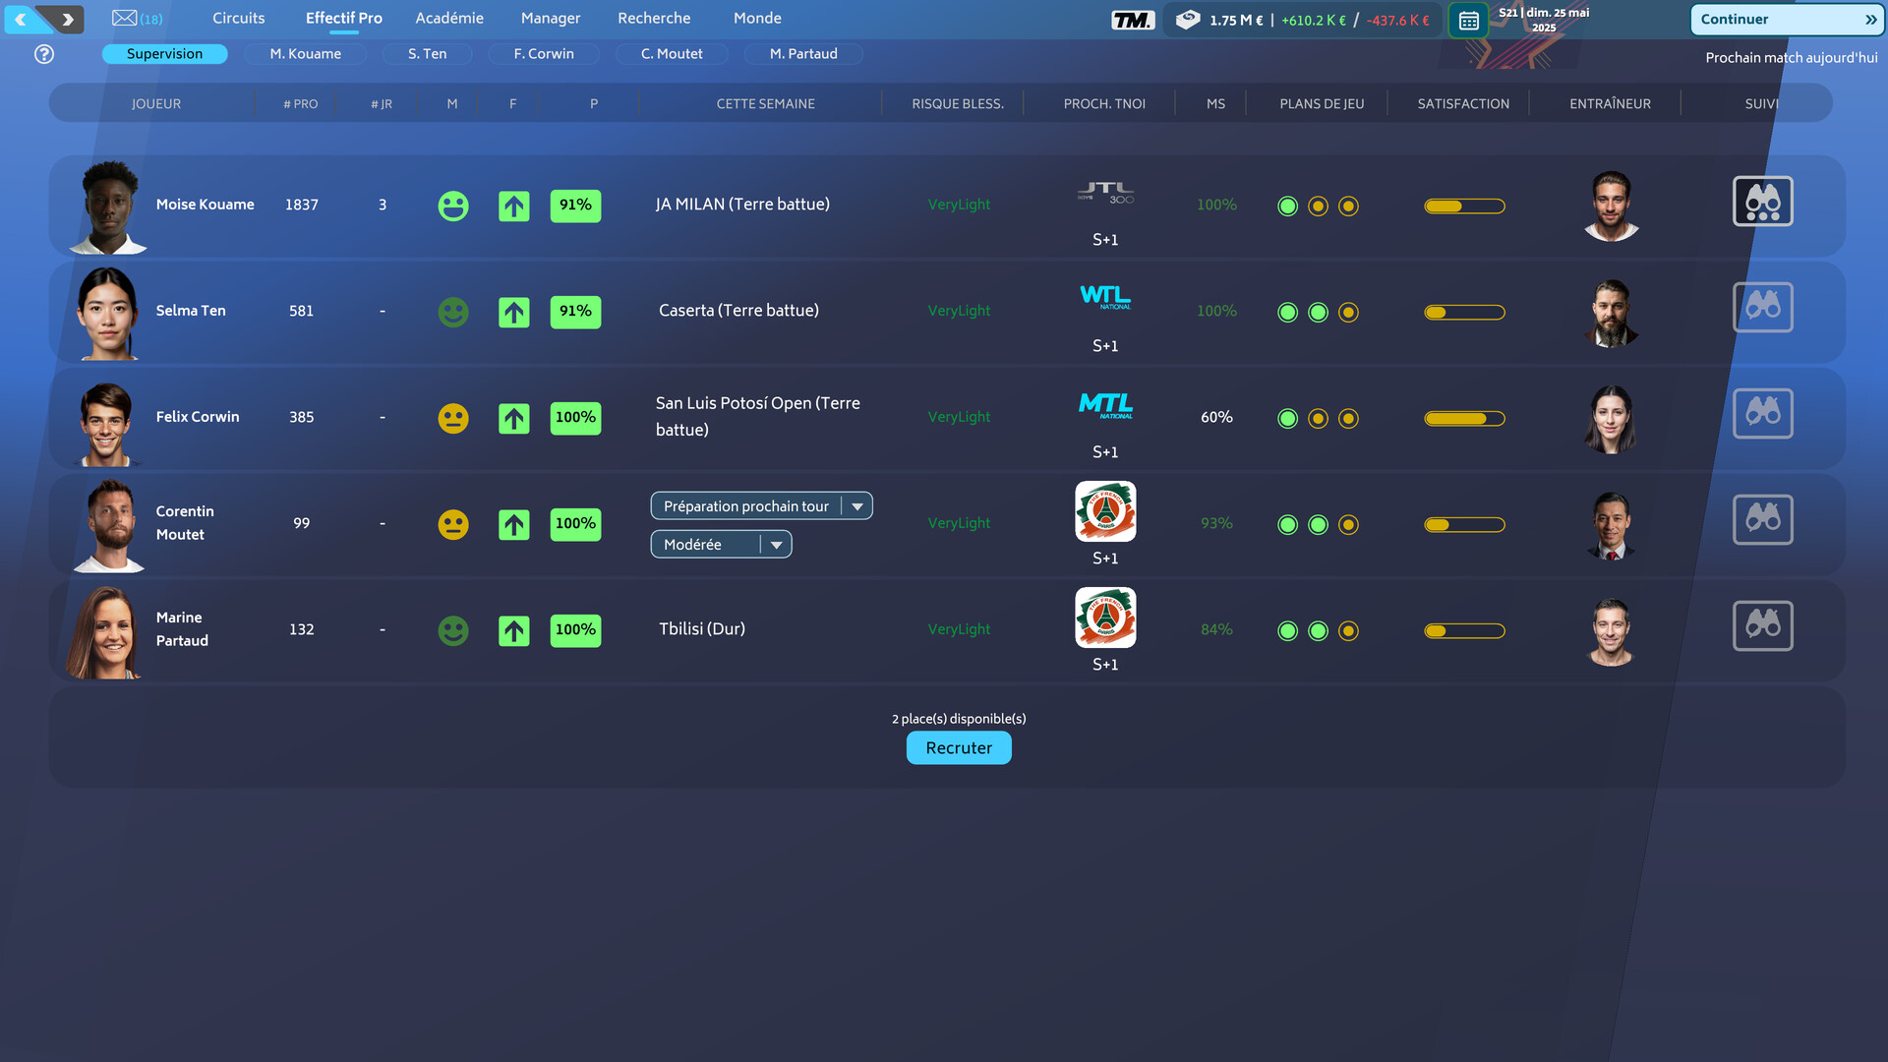The image size is (1888, 1062).
Task: Click Corentin Moutet's neutral mood face
Action: pos(453,525)
